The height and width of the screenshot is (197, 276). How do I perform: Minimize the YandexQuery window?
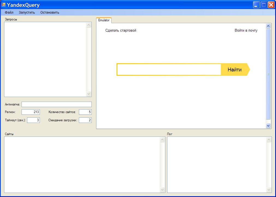[x=256, y=5]
